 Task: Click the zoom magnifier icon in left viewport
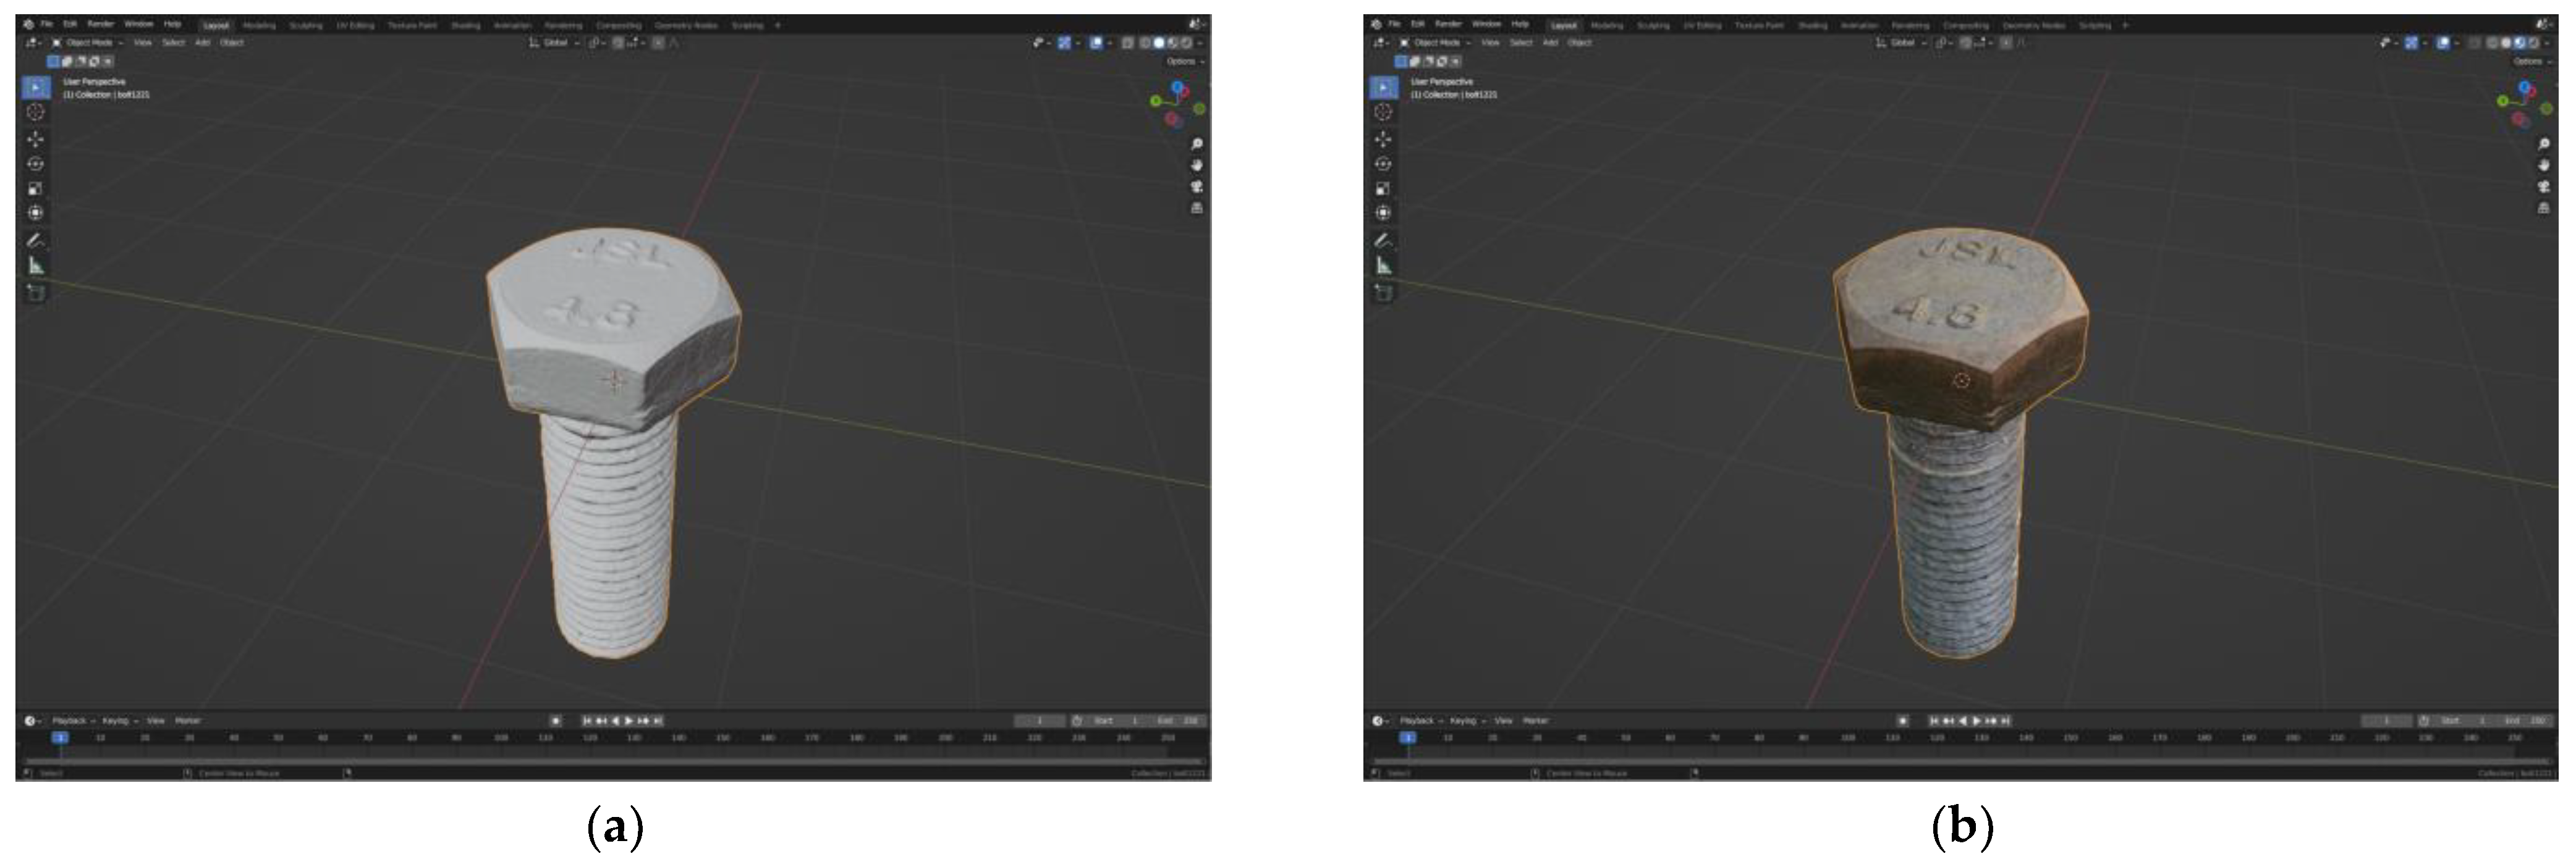1197,144
